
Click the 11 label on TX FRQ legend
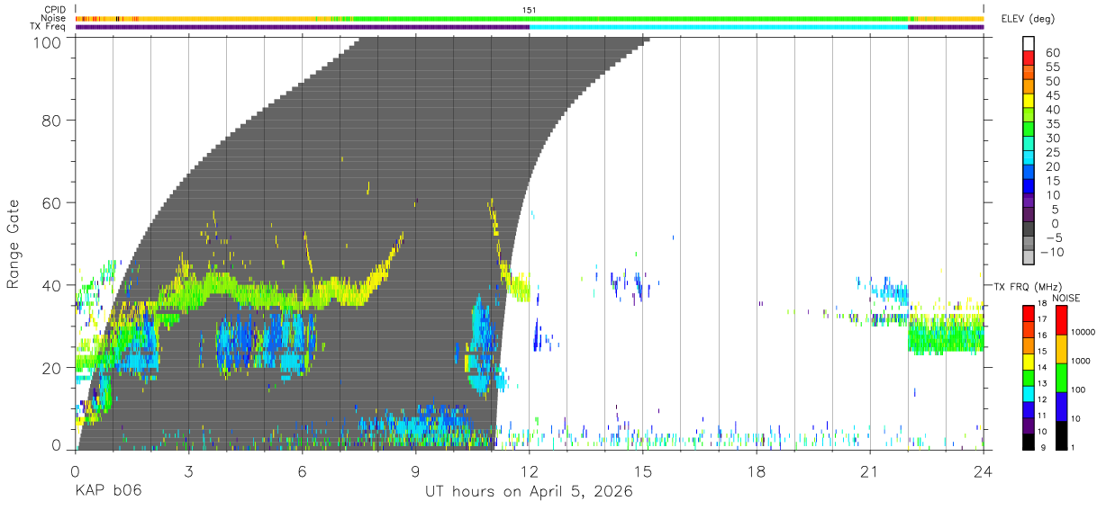(1042, 416)
